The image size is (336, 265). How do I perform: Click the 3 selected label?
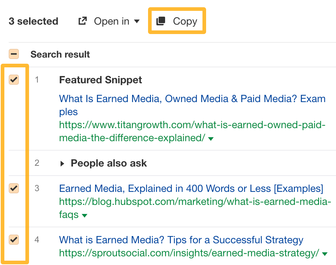click(x=33, y=21)
